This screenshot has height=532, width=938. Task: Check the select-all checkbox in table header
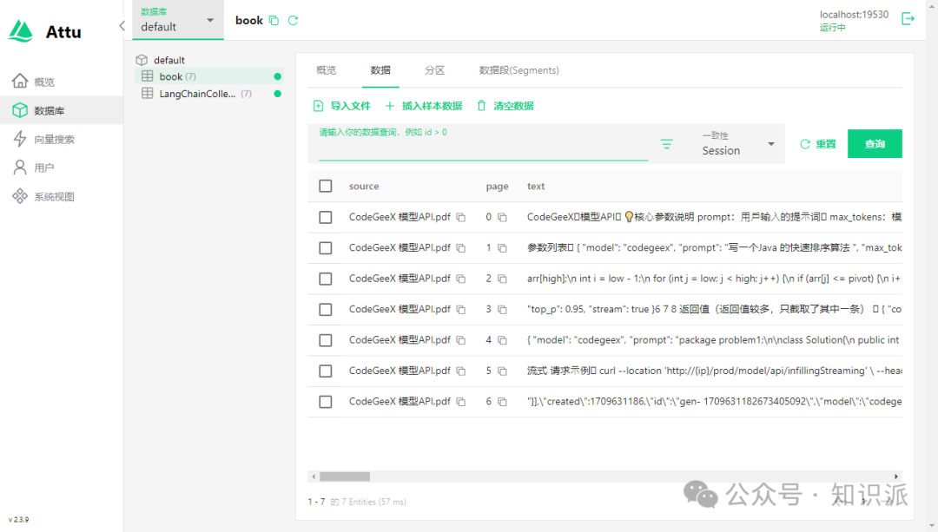tap(325, 185)
